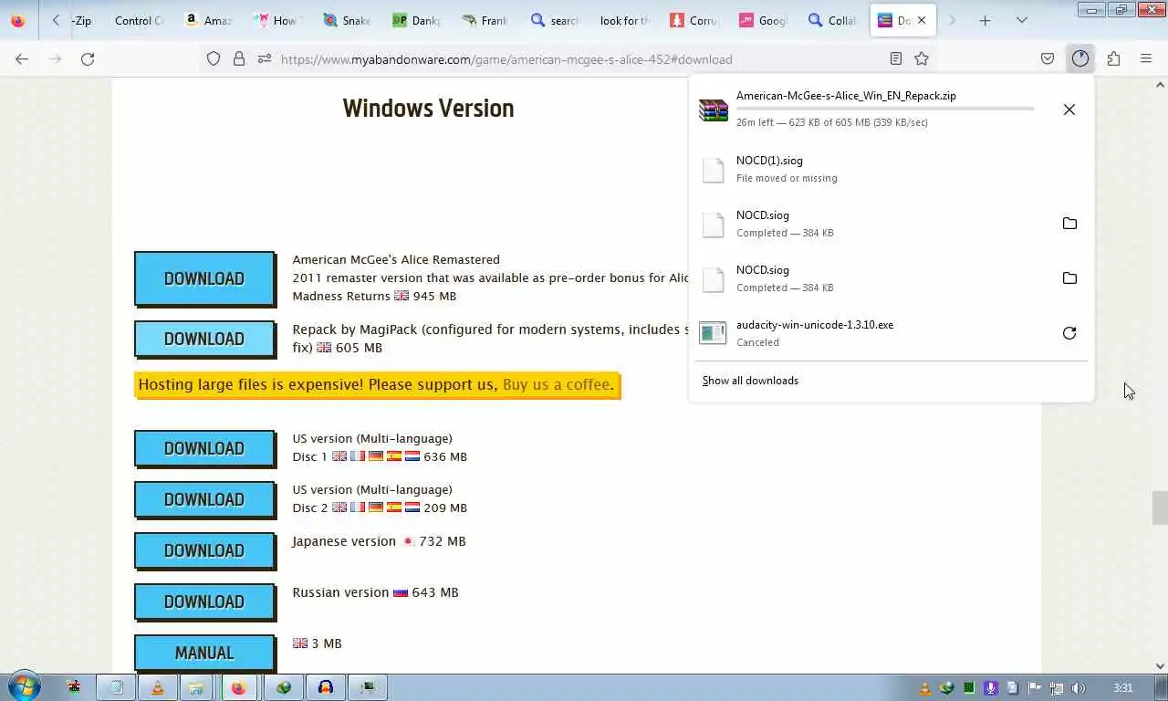This screenshot has width=1168, height=701.
Task: Select the NOCD(1).siog download entry
Action: point(891,169)
